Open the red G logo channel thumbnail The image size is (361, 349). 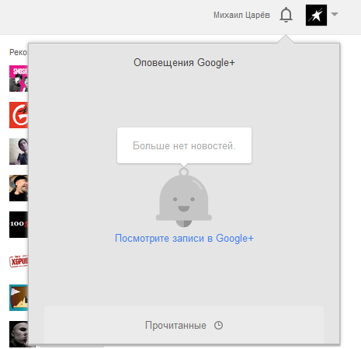click(x=19, y=115)
